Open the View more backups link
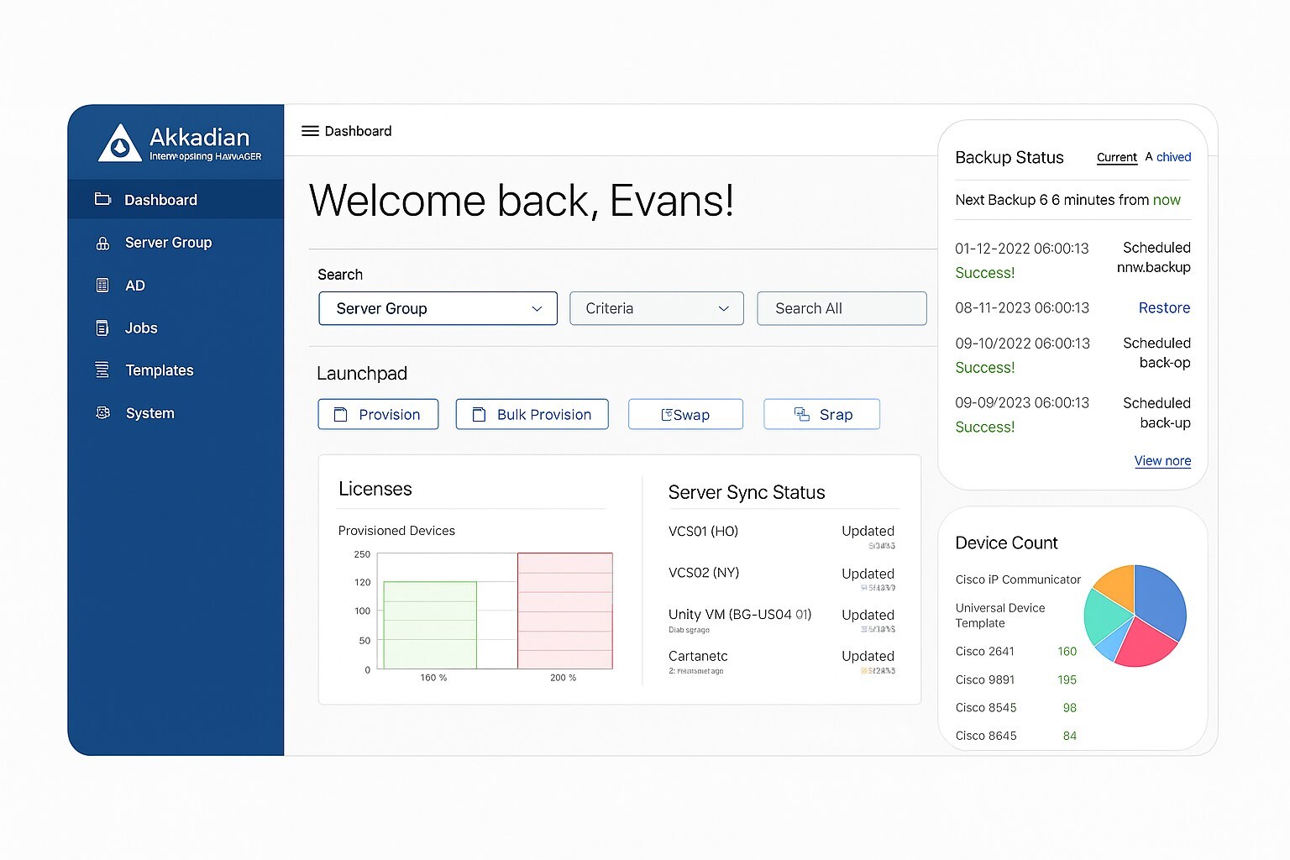 point(1162,461)
